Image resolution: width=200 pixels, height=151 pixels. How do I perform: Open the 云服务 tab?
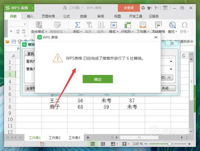(154, 16)
